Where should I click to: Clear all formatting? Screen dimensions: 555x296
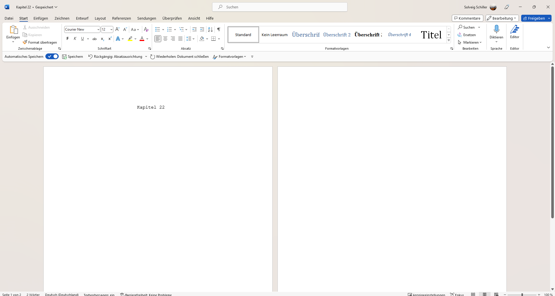pos(146,29)
